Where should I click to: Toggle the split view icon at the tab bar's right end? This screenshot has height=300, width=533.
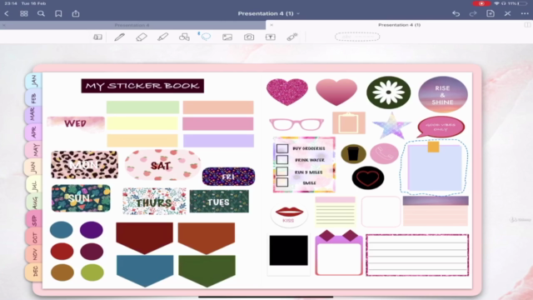pyautogui.click(x=527, y=25)
